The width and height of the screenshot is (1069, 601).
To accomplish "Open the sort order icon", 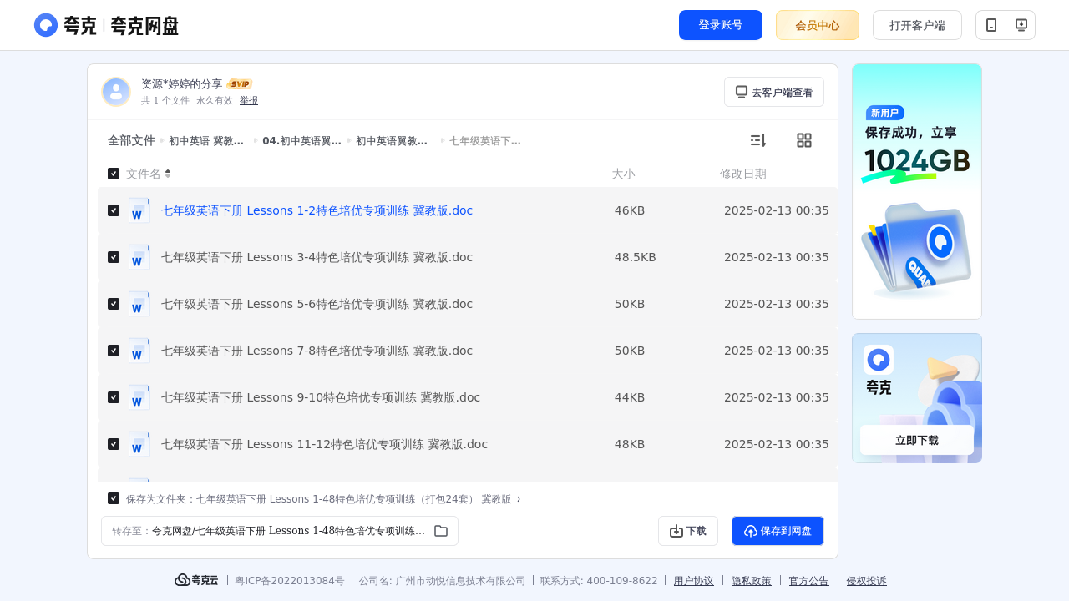I will tap(757, 140).
